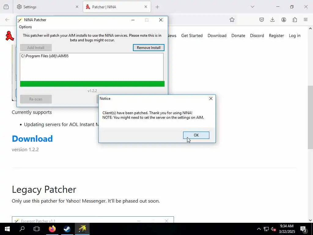Click the 'Legacy Patcher' heading
The width and height of the screenshot is (313, 235).
(x=44, y=189)
